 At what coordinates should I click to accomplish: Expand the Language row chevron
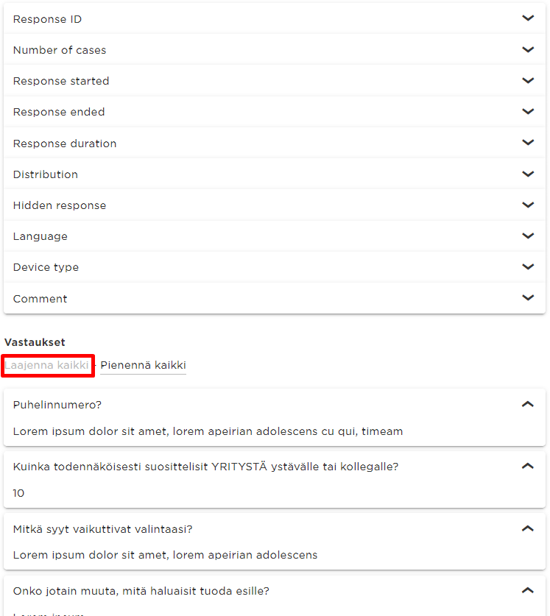(528, 236)
